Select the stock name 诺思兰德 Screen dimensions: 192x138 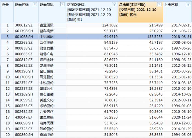(47, 117)
